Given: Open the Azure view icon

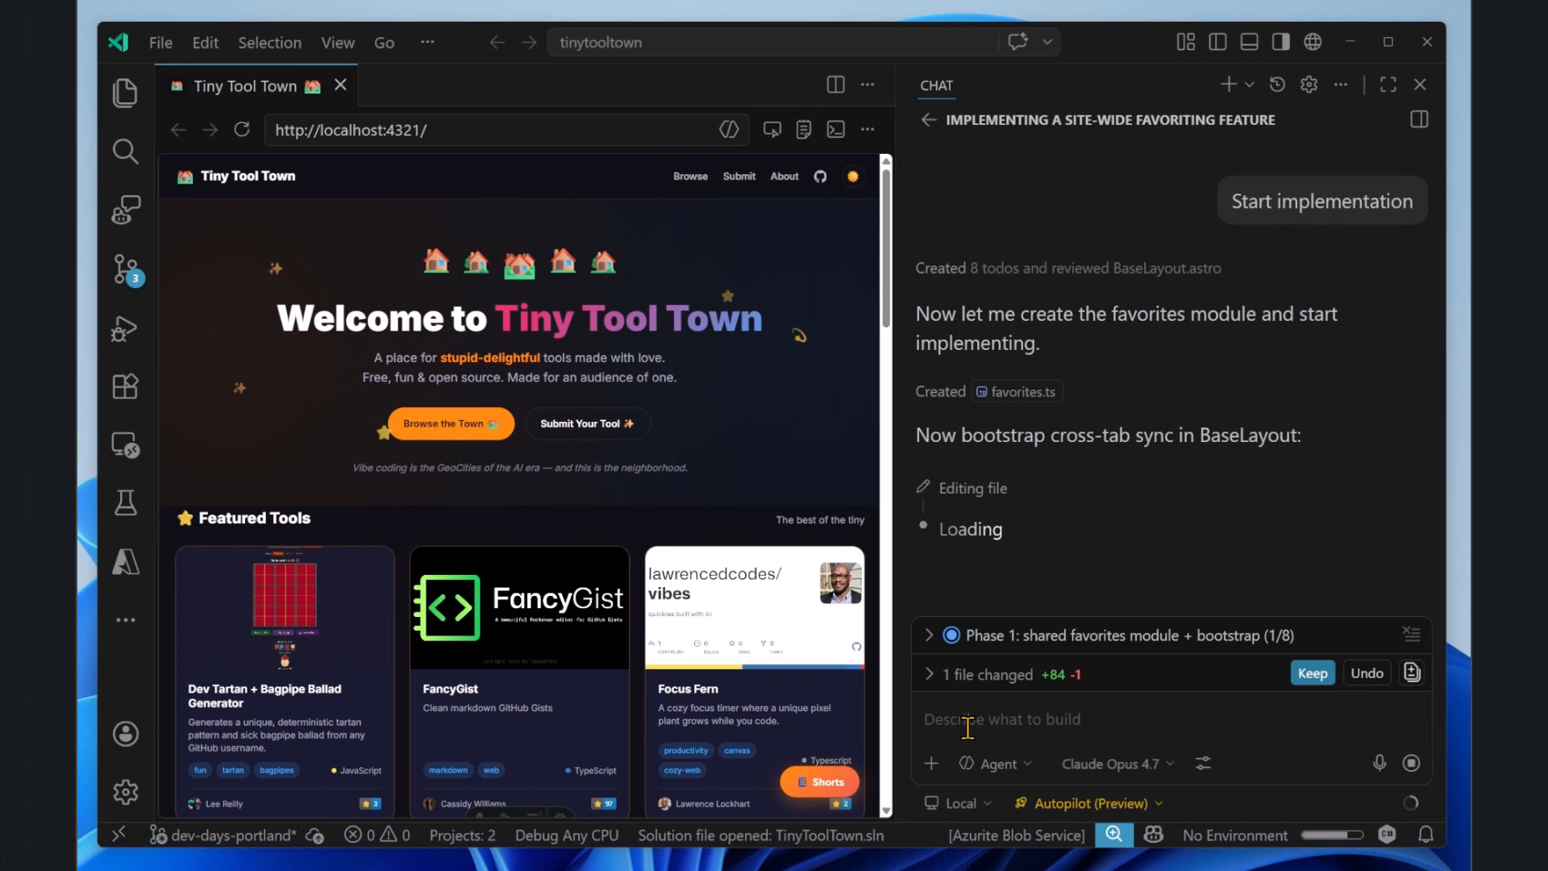Looking at the screenshot, I should point(125,561).
